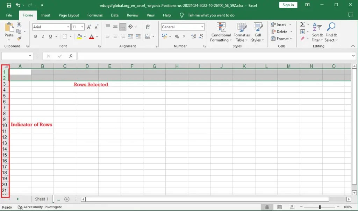The width and height of the screenshot is (358, 211).
Task: Select the Sheet 1 tab
Action: (42, 199)
